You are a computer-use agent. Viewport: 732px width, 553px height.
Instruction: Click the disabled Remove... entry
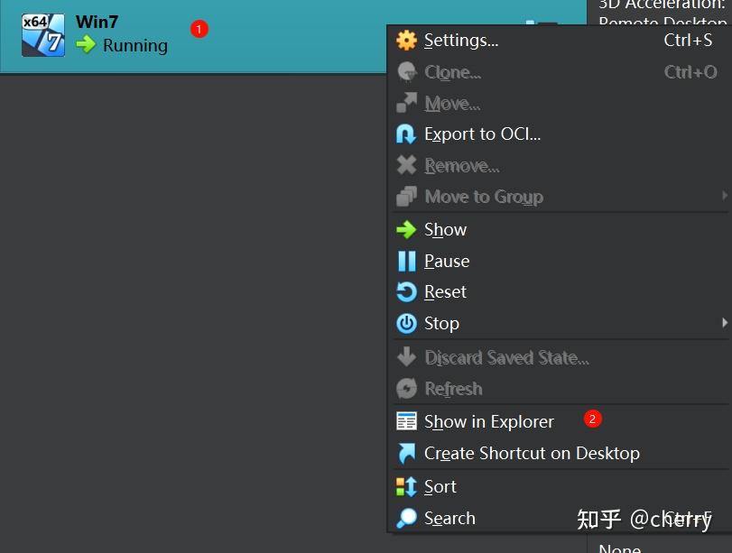point(560,166)
